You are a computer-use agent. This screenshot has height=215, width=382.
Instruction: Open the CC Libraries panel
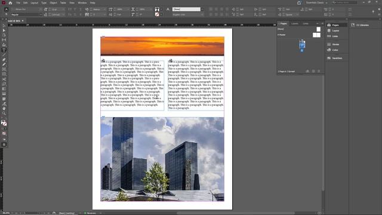click(x=362, y=25)
